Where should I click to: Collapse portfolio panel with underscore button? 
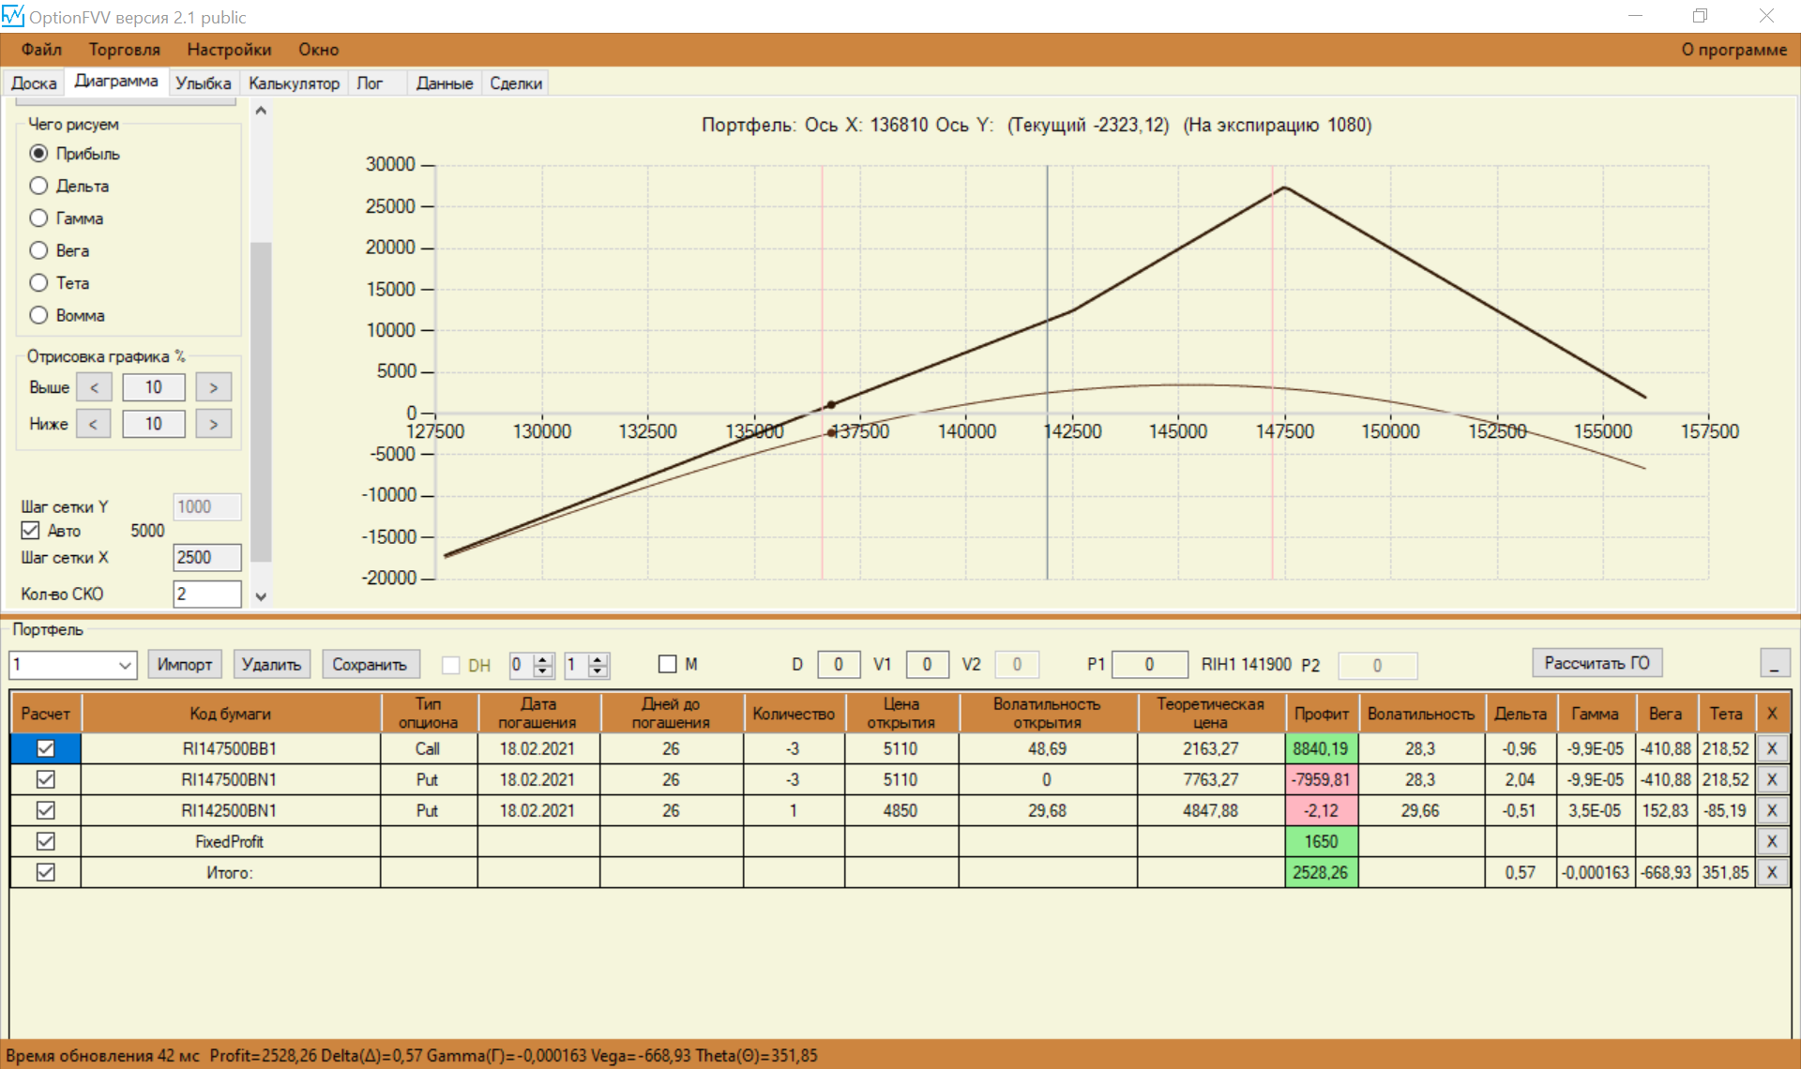[1774, 664]
